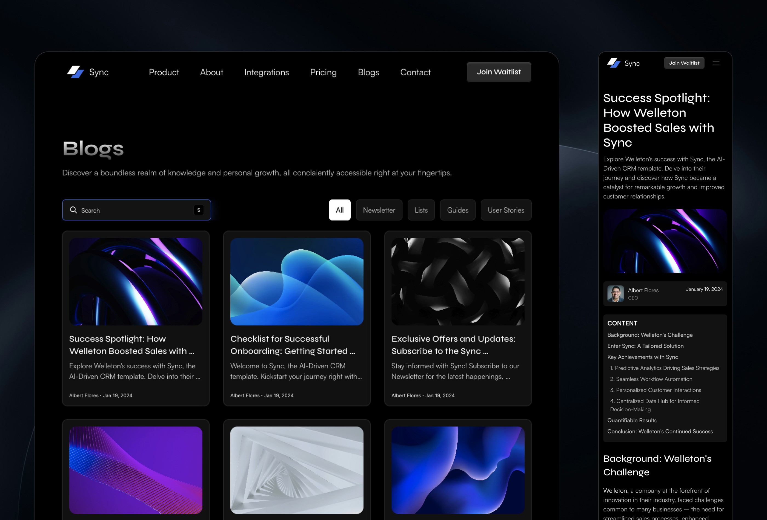
Task: Open the Blogs item in the navigation bar
Action: pos(368,72)
